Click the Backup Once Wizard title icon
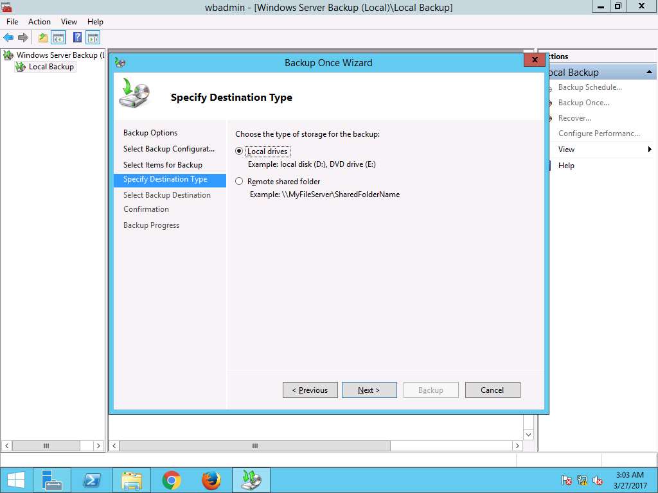658x493 pixels. coord(120,63)
